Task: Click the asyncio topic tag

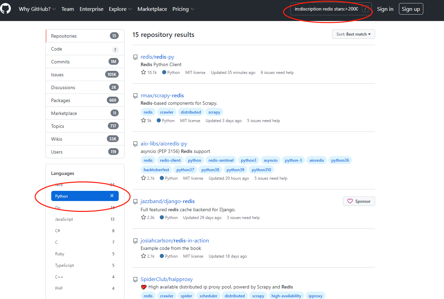Action: [271, 160]
